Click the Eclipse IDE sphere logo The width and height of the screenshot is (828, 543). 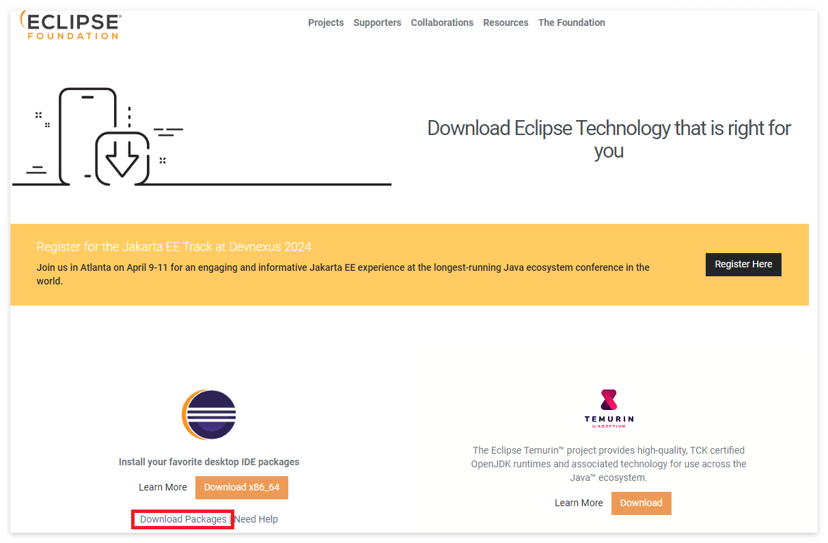(209, 415)
